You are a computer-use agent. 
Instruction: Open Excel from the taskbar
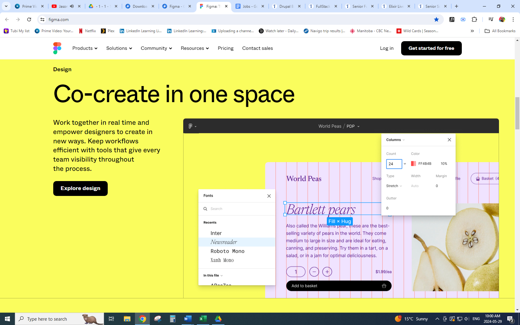pos(203,319)
